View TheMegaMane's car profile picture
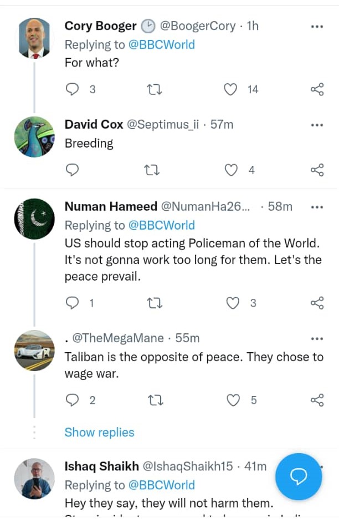The height and width of the screenshot is (523, 339). pos(34,351)
